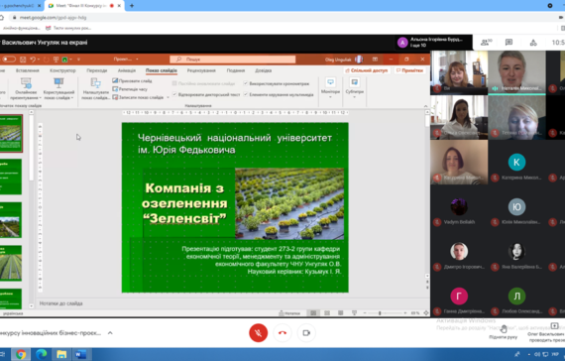Viewport: 565px width, 361px height.
Task: Open Meet activities shapes icon
Action: pos(533,43)
